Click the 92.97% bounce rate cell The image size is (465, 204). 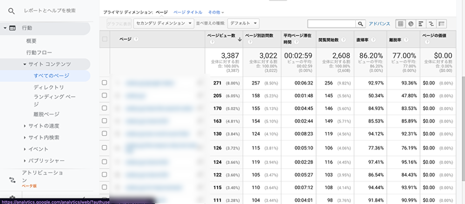[376, 83]
